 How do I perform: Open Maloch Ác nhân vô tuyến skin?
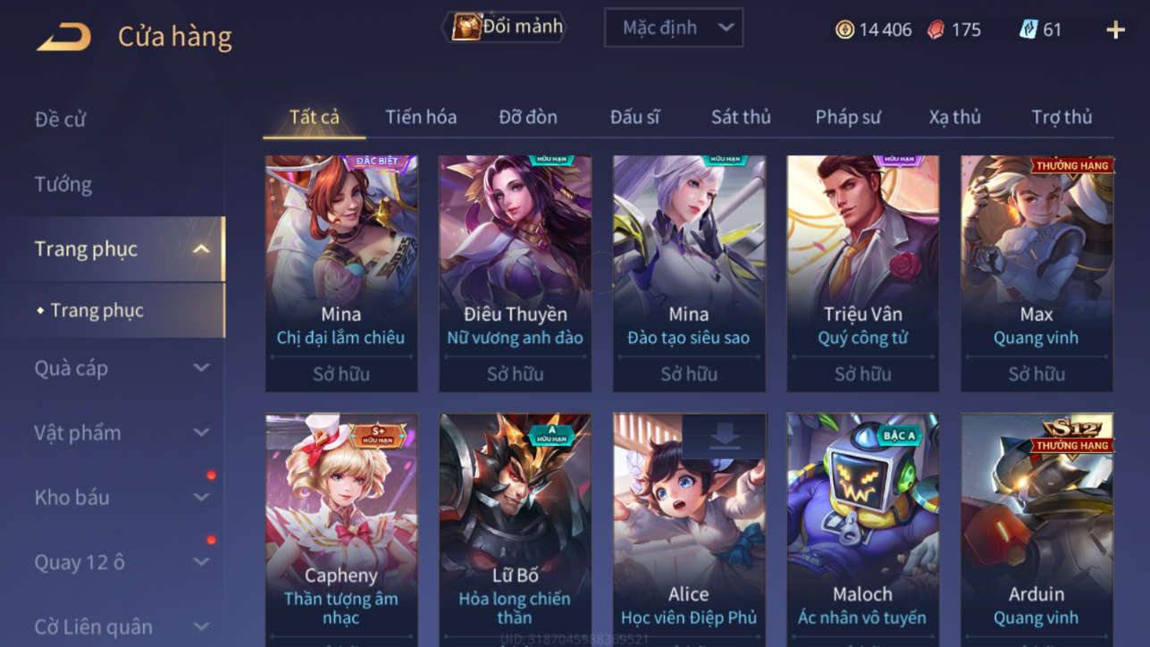(862, 530)
